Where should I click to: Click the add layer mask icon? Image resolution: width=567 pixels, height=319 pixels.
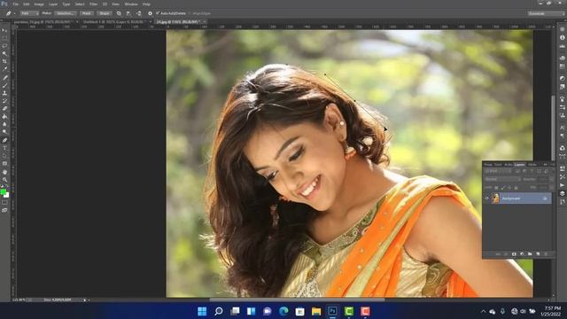[x=514, y=254]
